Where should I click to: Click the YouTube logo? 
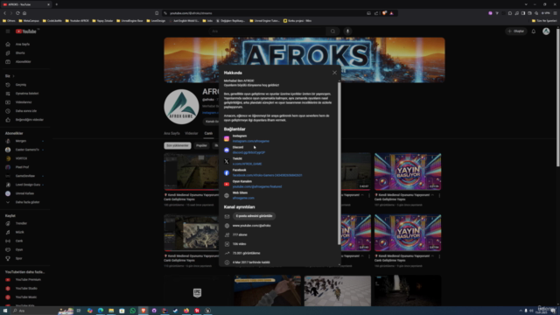[x=26, y=31]
